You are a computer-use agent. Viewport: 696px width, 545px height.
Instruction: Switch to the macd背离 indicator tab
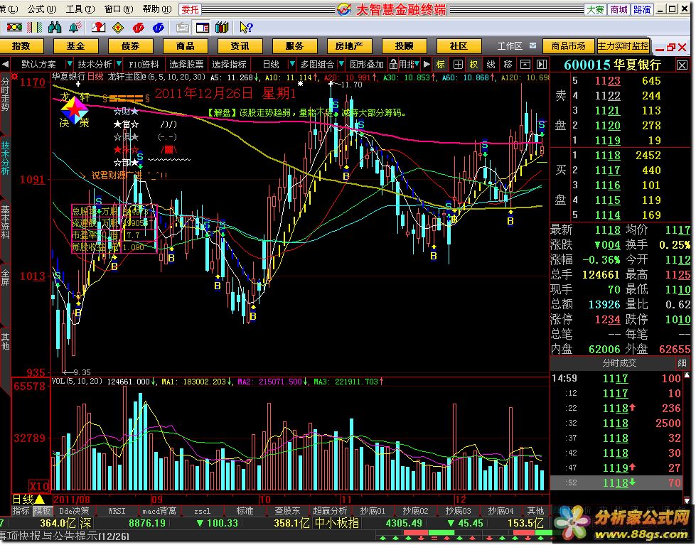159,511
